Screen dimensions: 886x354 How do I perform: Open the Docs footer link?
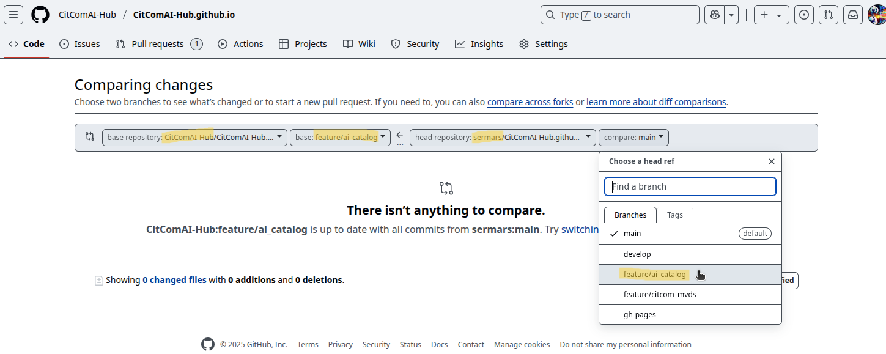click(x=439, y=345)
